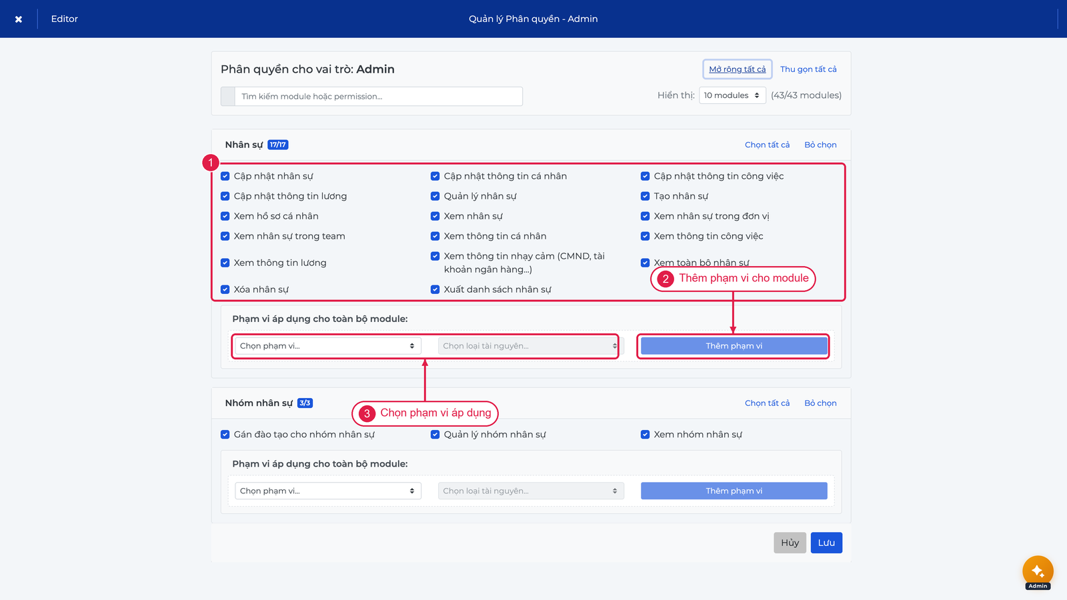Screen dimensions: 1067x600
Task: Uncheck Cập nhật nhân sự permission
Action: [225, 176]
